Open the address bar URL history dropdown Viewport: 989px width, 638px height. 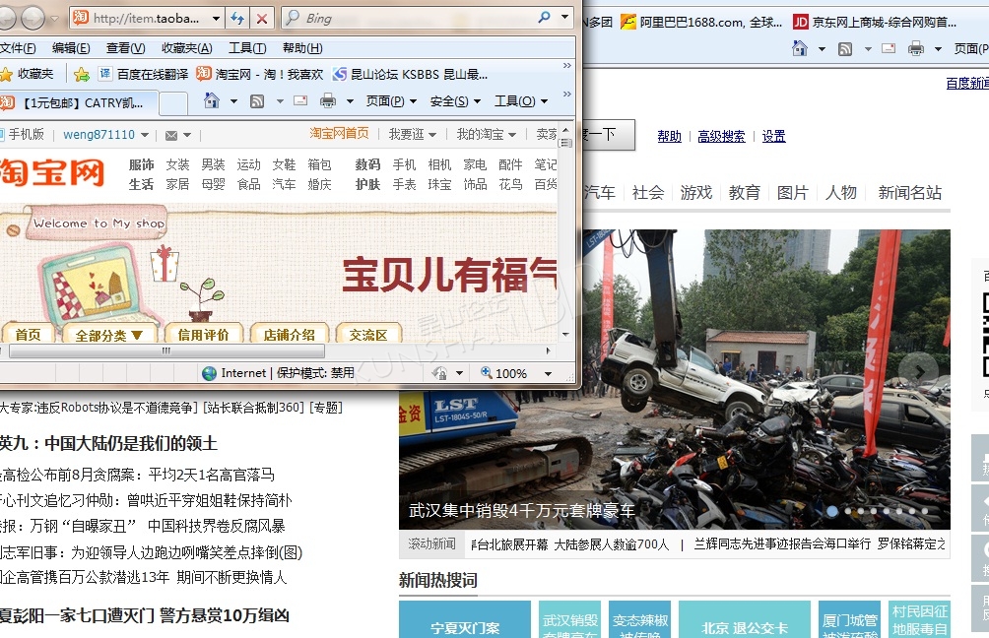217,19
